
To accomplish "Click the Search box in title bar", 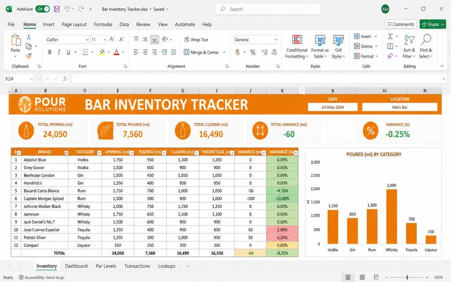I will (x=268, y=9).
